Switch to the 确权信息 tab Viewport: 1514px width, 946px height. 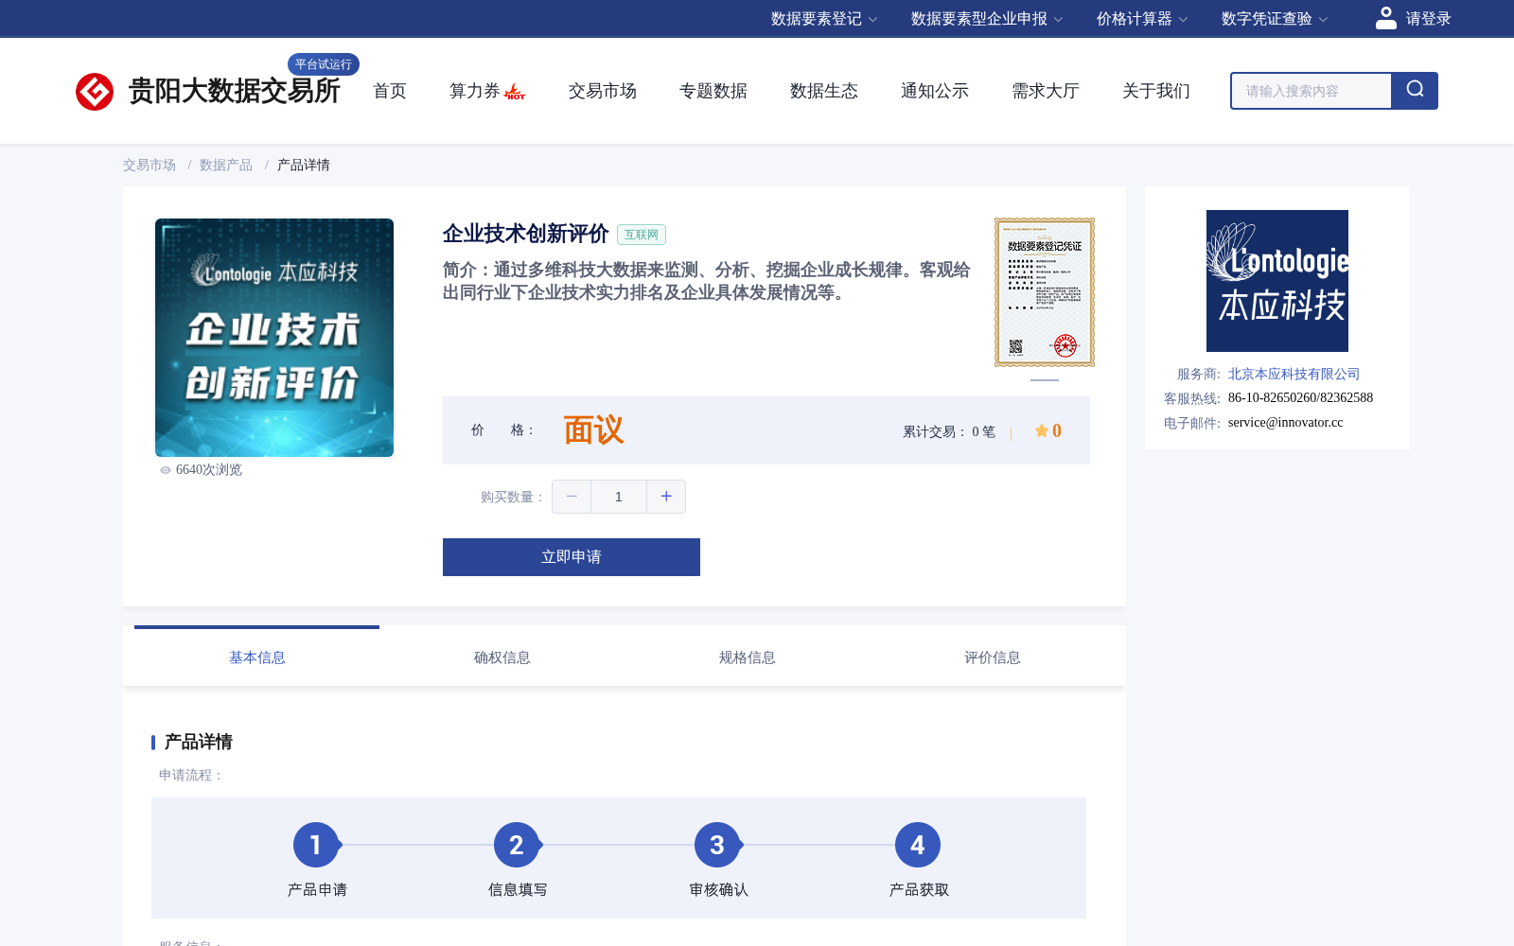tap(502, 657)
